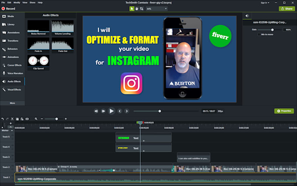Select the arrow Edit mode tool

coord(131,9)
